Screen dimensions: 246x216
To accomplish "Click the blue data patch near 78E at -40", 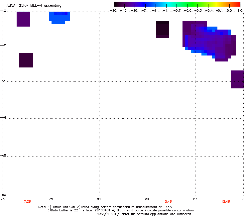I will click(x=59, y=17).
